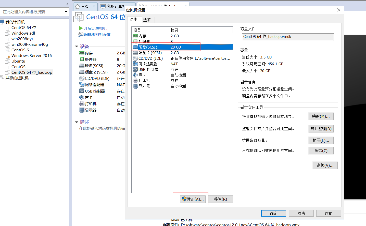
Task: Close the 虚拟机设置 dialog
Action: [x=339, y=10]
